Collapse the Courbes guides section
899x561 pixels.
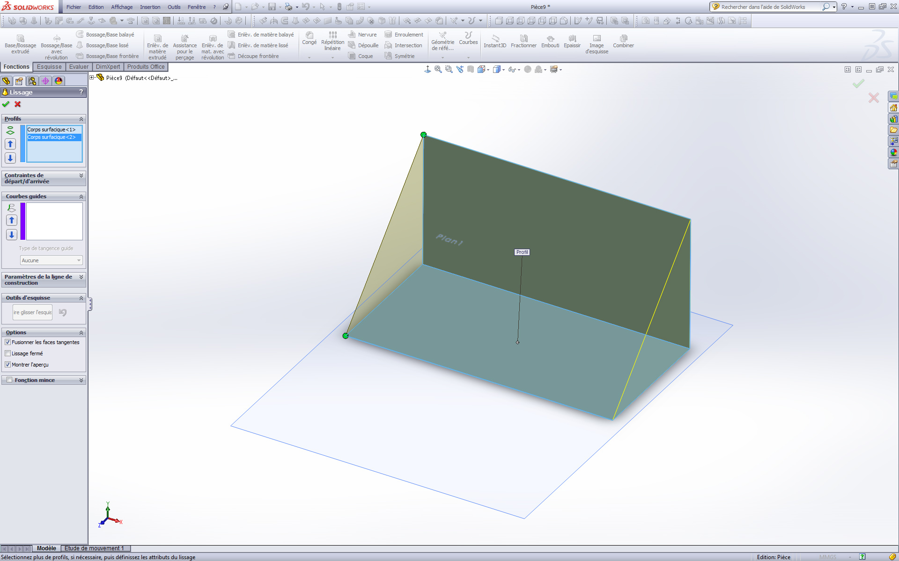81,197
